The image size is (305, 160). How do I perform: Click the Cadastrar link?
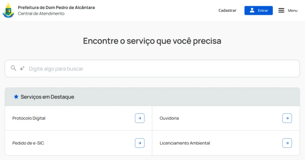pyautogui.click(x=227, y=10)
